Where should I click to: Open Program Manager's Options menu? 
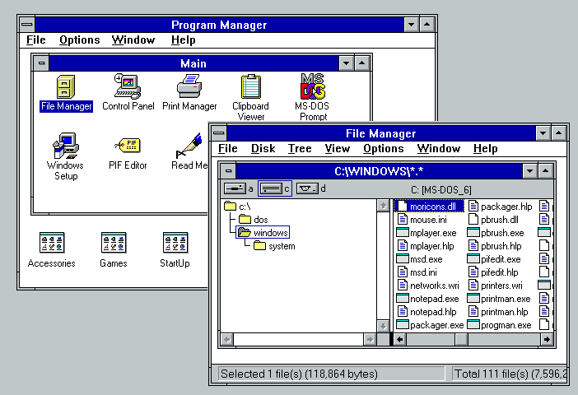coord(79,39)
